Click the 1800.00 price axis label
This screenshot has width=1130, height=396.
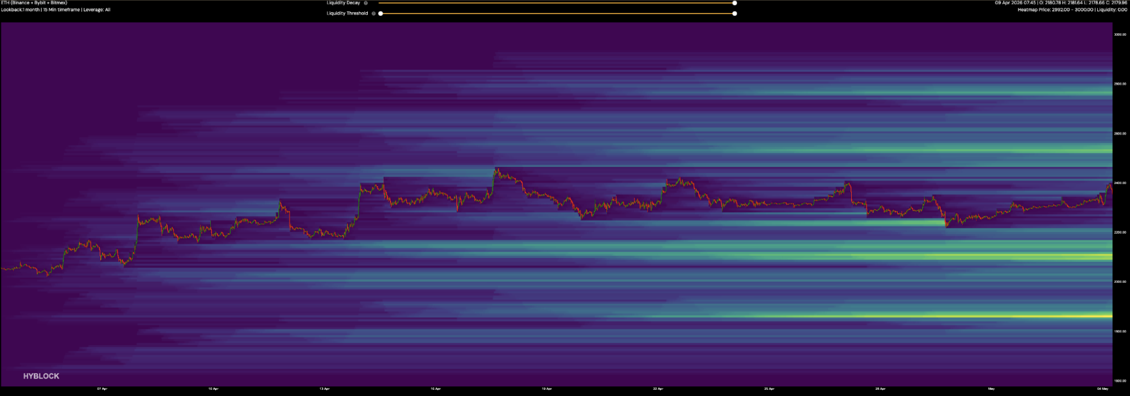1120,332
